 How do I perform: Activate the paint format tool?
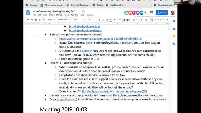(x=43, y=20)
